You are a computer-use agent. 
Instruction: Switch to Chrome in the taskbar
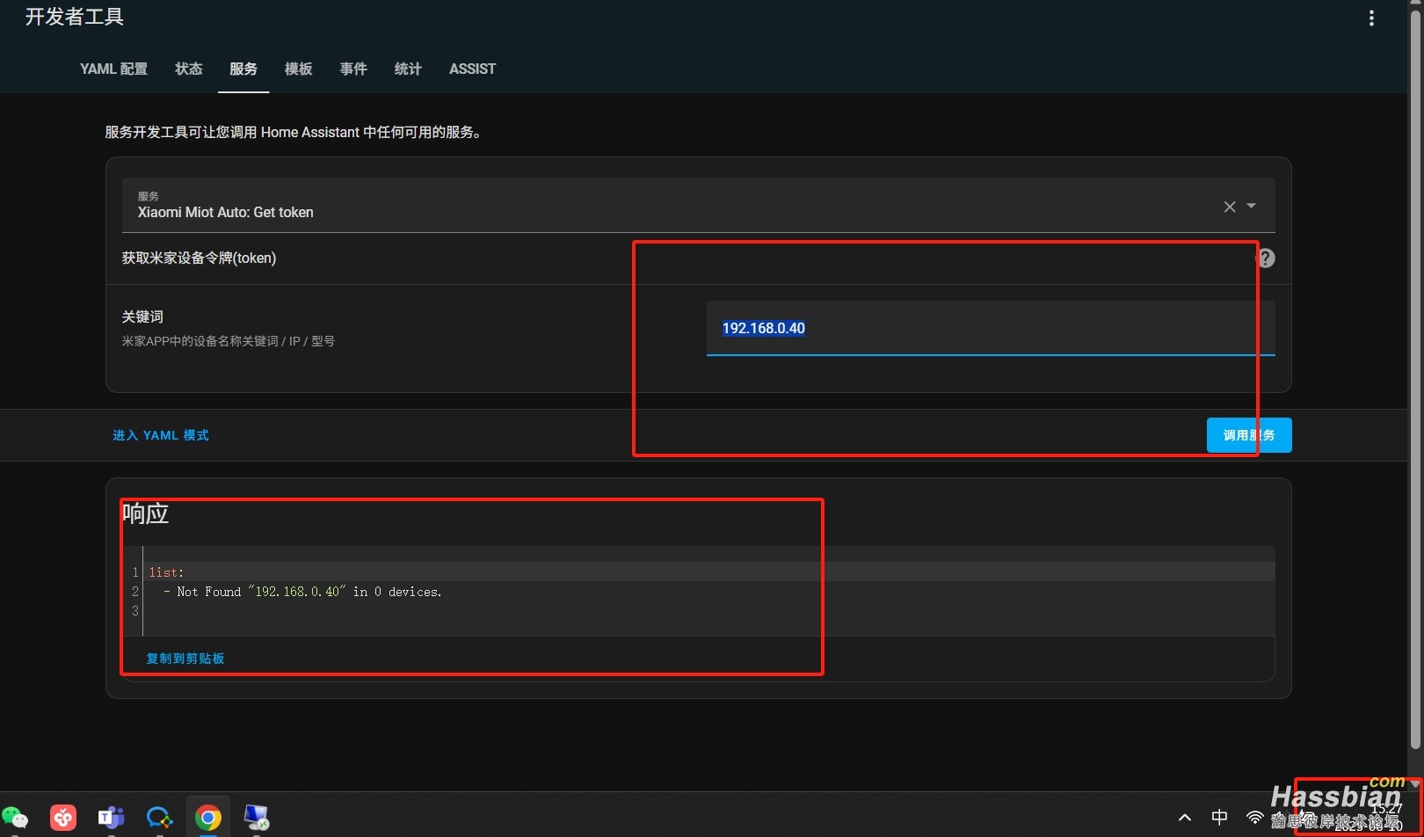pyautogui.click(x=208, y=818)
